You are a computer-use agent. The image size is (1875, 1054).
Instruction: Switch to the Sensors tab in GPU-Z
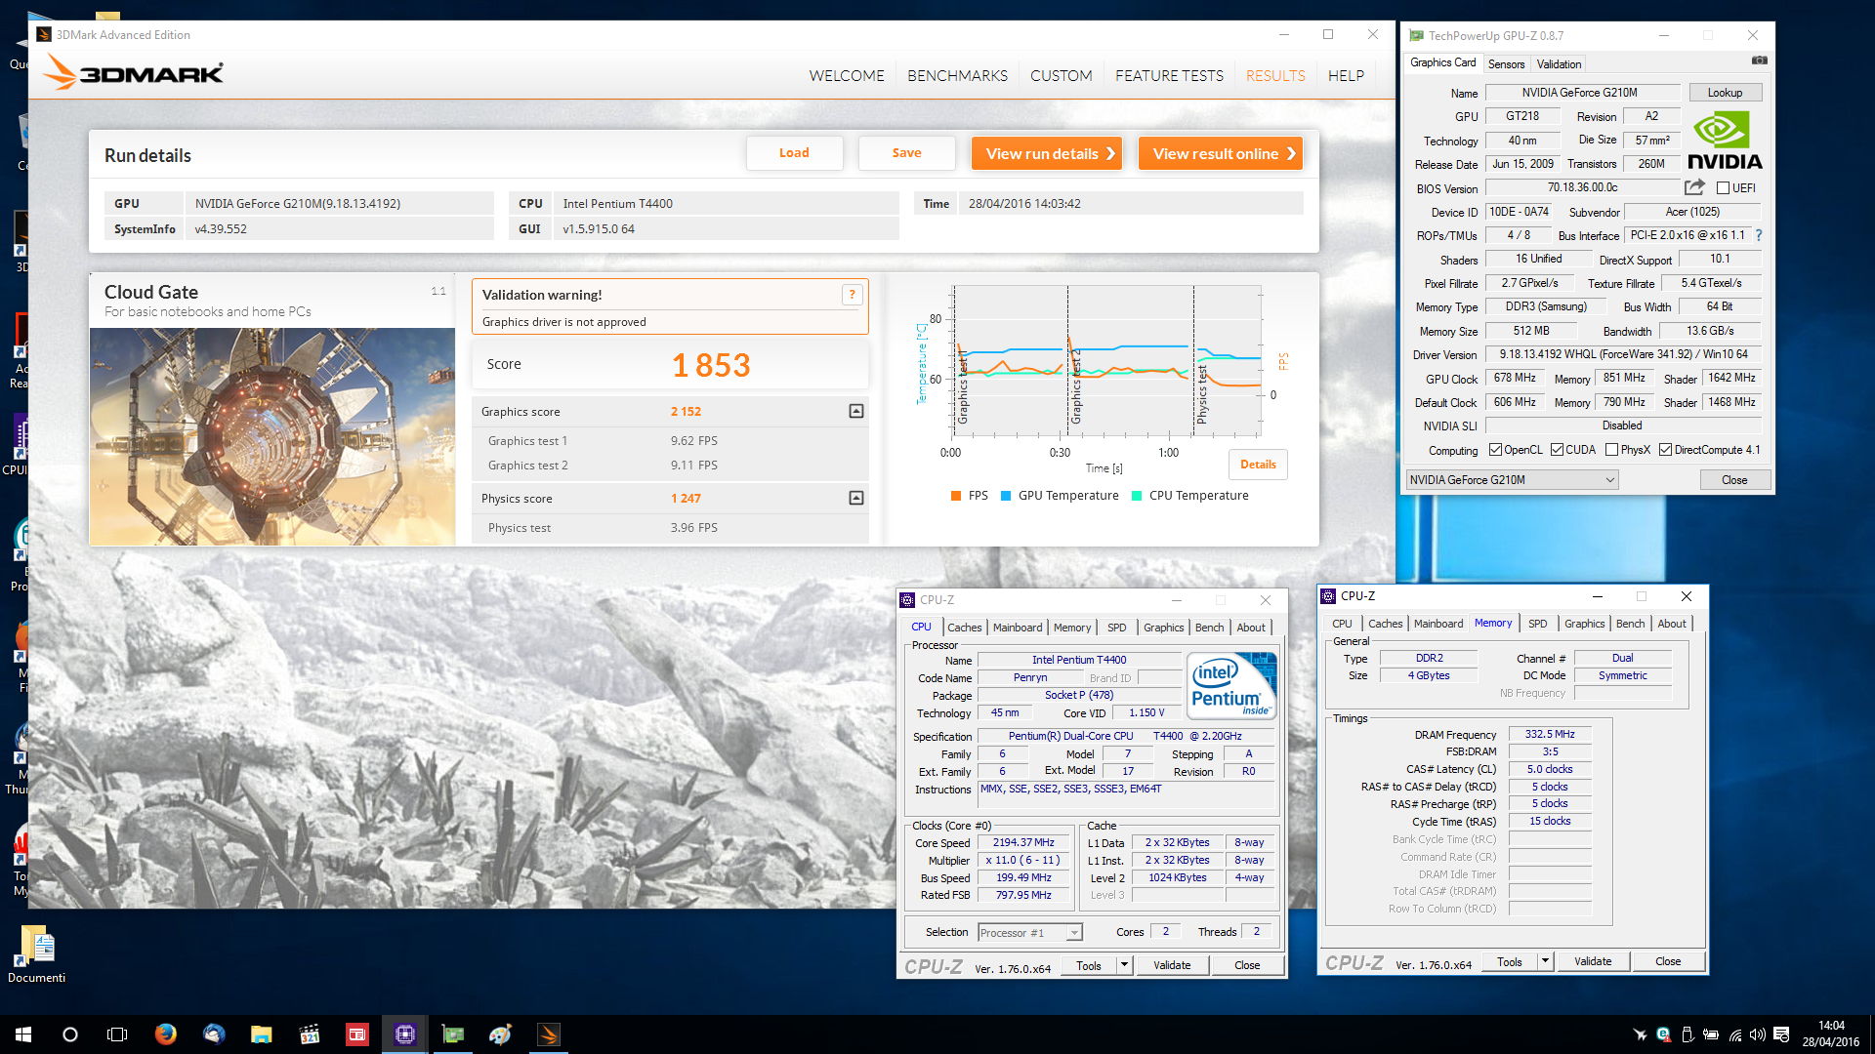(x=1506, y=64)
